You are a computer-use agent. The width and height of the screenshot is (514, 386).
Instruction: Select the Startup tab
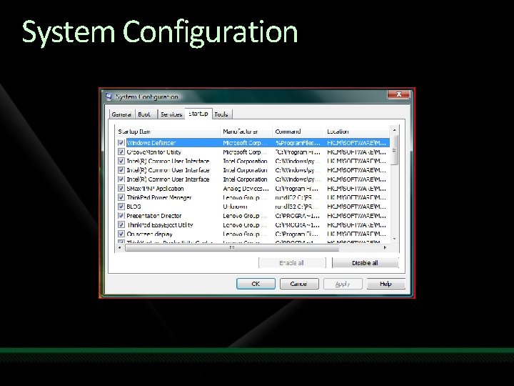point(198,114)
